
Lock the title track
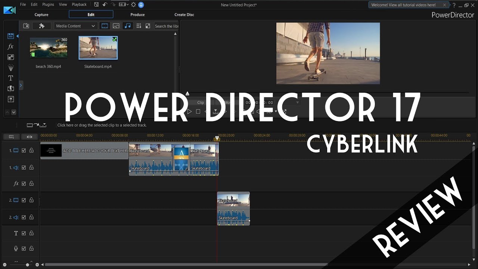coord(31,233)
